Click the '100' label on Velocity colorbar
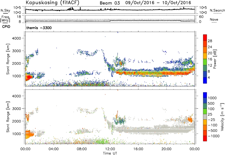Screen dimensions: 225x155 pyautogui.click(x=211, y=109)
